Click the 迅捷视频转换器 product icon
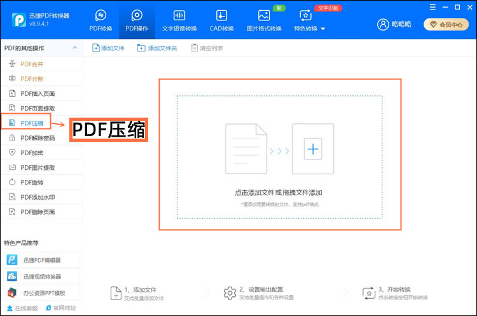Image resolution: width=477 pixels, height=316 pixels. click(x=12, y=277)
